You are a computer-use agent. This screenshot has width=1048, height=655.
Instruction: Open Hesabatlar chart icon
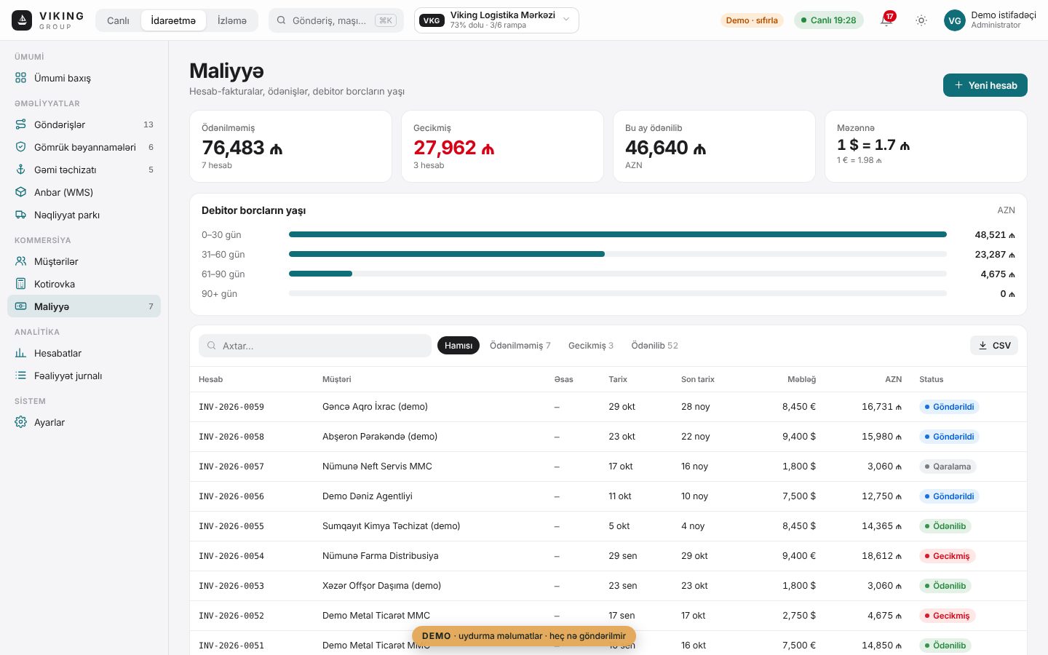click(x=21, y=353)
